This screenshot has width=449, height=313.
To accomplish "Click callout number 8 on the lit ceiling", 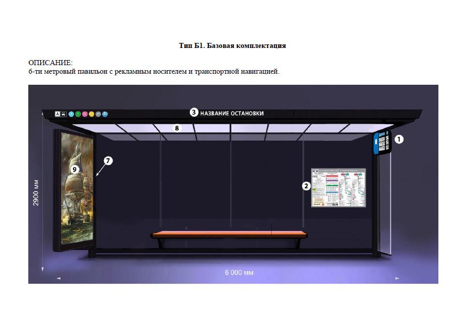I will click(x=177, y=128).
